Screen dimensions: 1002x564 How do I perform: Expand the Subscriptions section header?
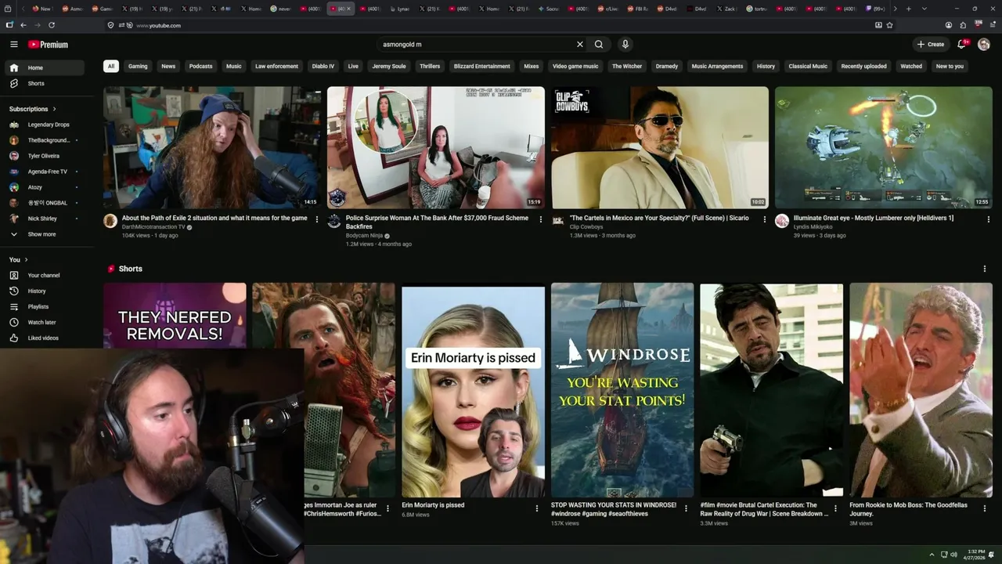click(33, 109)
